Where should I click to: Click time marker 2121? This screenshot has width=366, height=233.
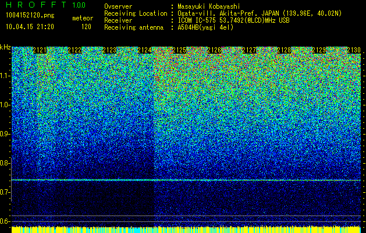40,50
